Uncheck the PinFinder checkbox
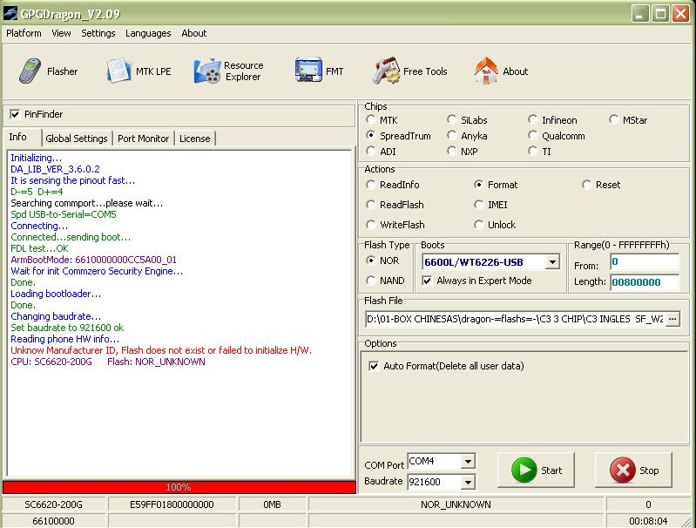696x528 pixels. point(15,114)
